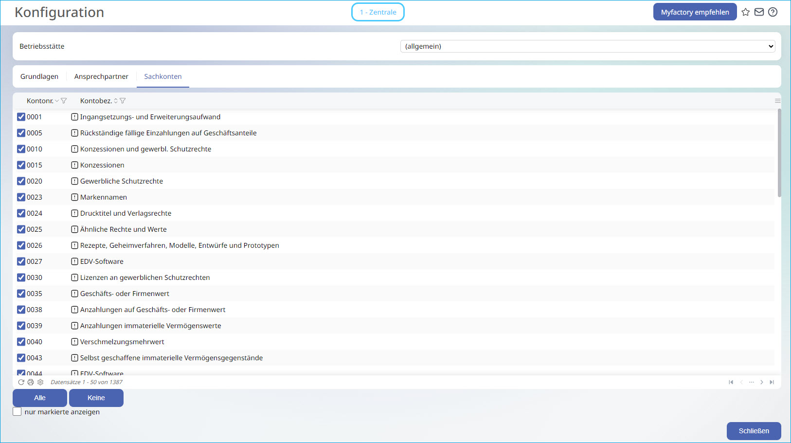Open page selection ellipsis
The width and height of the screenshot is (791, 443).
[x=752, y=382]
